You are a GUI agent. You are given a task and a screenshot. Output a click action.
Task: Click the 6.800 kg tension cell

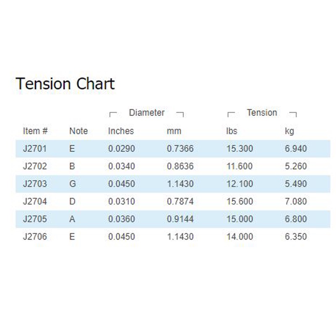(296, 219)
